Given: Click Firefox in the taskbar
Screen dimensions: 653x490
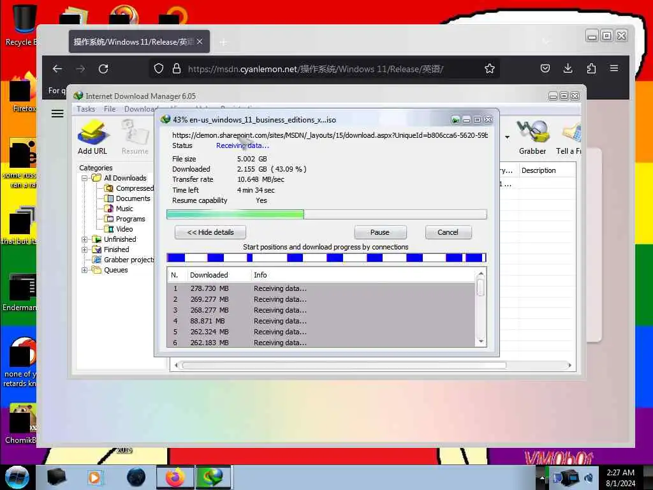Looking at the screenshot, I should click(175, 477).
